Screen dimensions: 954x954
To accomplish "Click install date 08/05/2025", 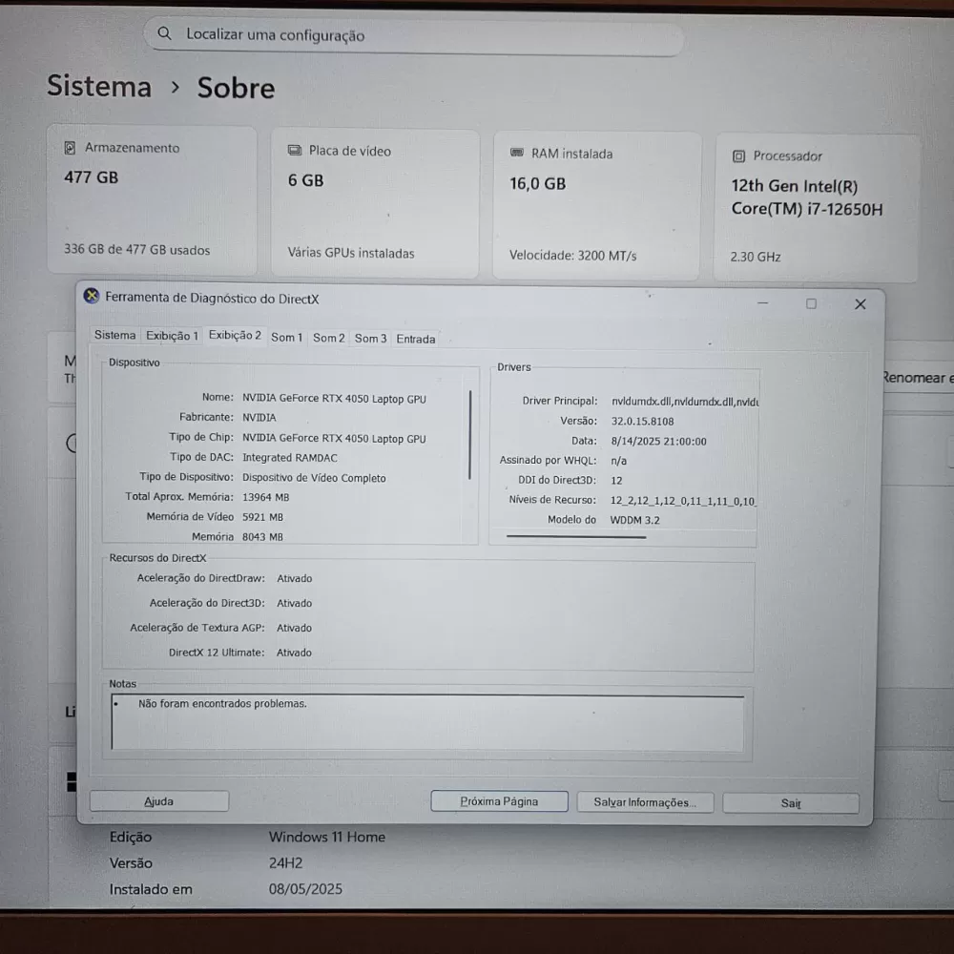I will (x=305, y=889).
